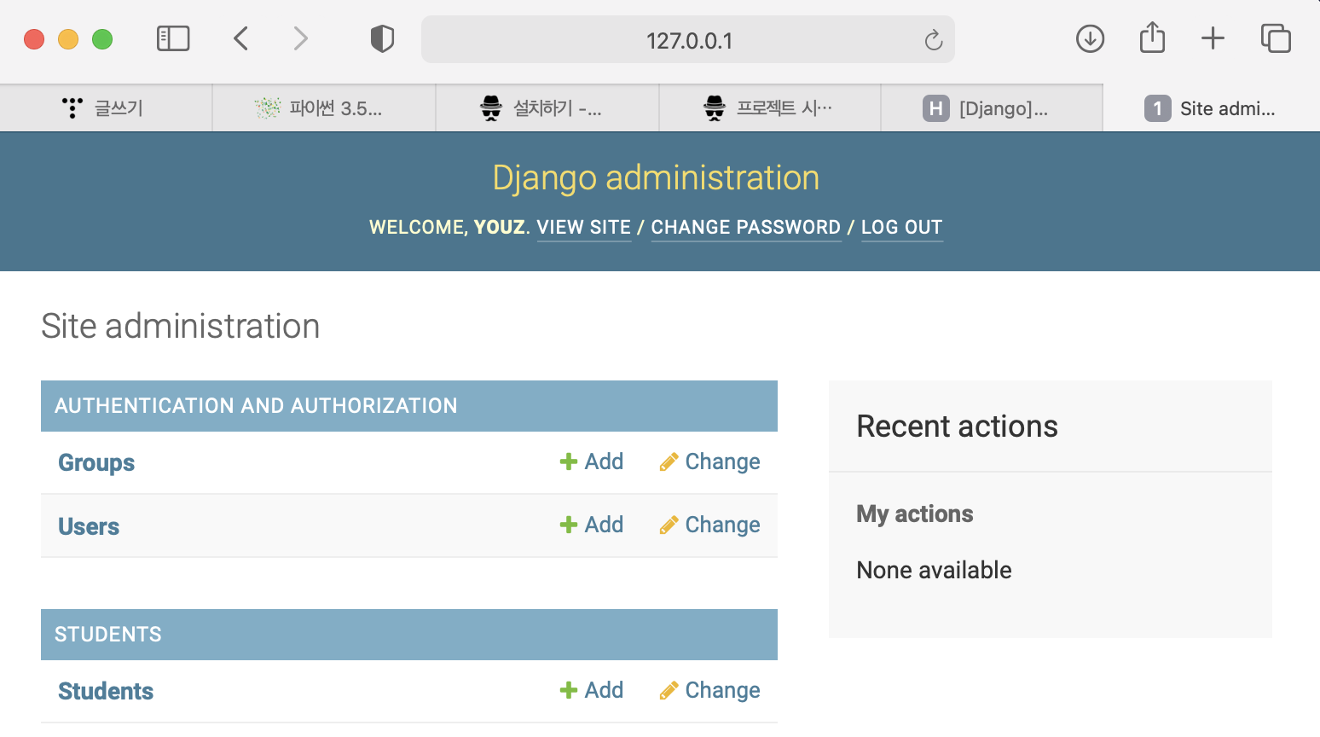Click the LOG OUT link
The height and width of the screenshot is (737, 1320).
coord(902,227)
